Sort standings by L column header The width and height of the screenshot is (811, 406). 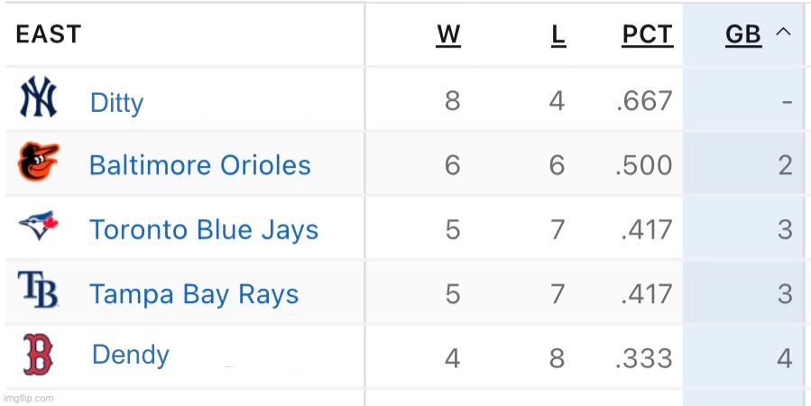[x=558, y=35]
